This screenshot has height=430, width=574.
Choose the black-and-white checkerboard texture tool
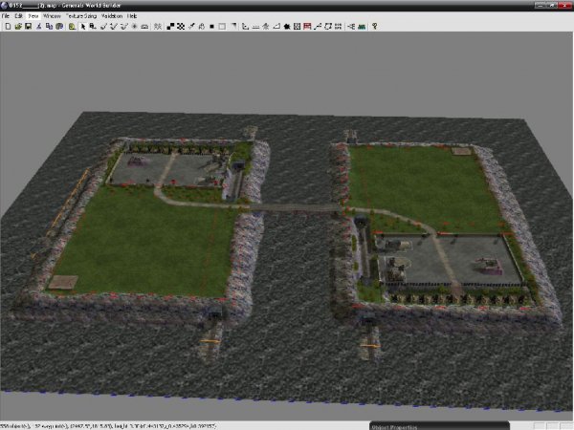click(x=181, y=27)
